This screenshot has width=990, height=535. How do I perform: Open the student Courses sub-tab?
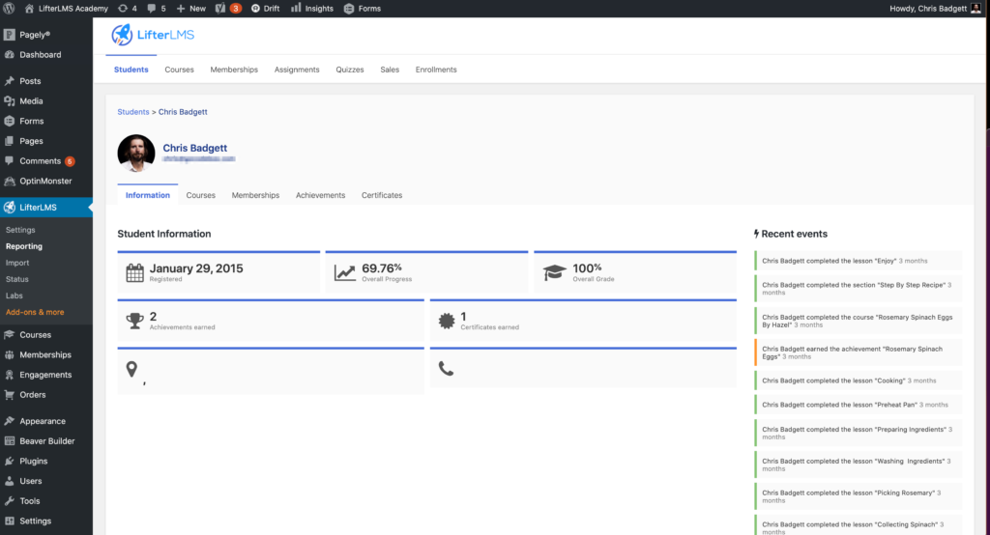click(x=201, y=195)
